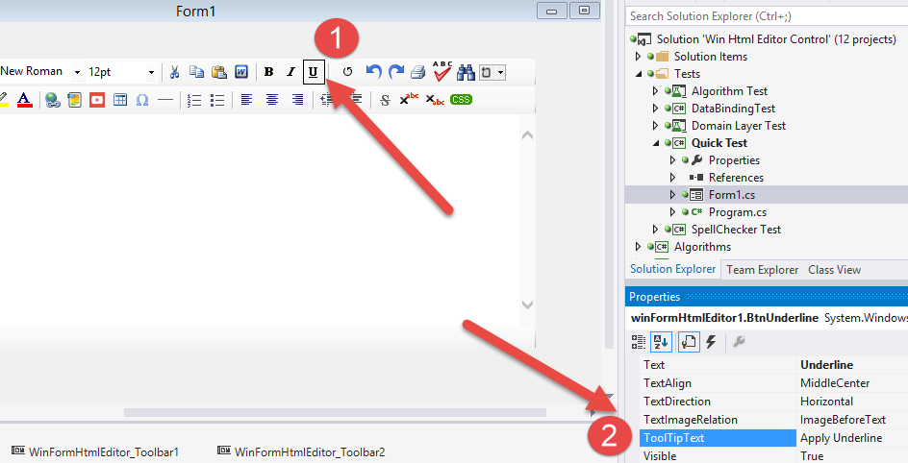Toggle Alphabetical sort in Properties panel
908x463 pixels.
coord(661,342)
